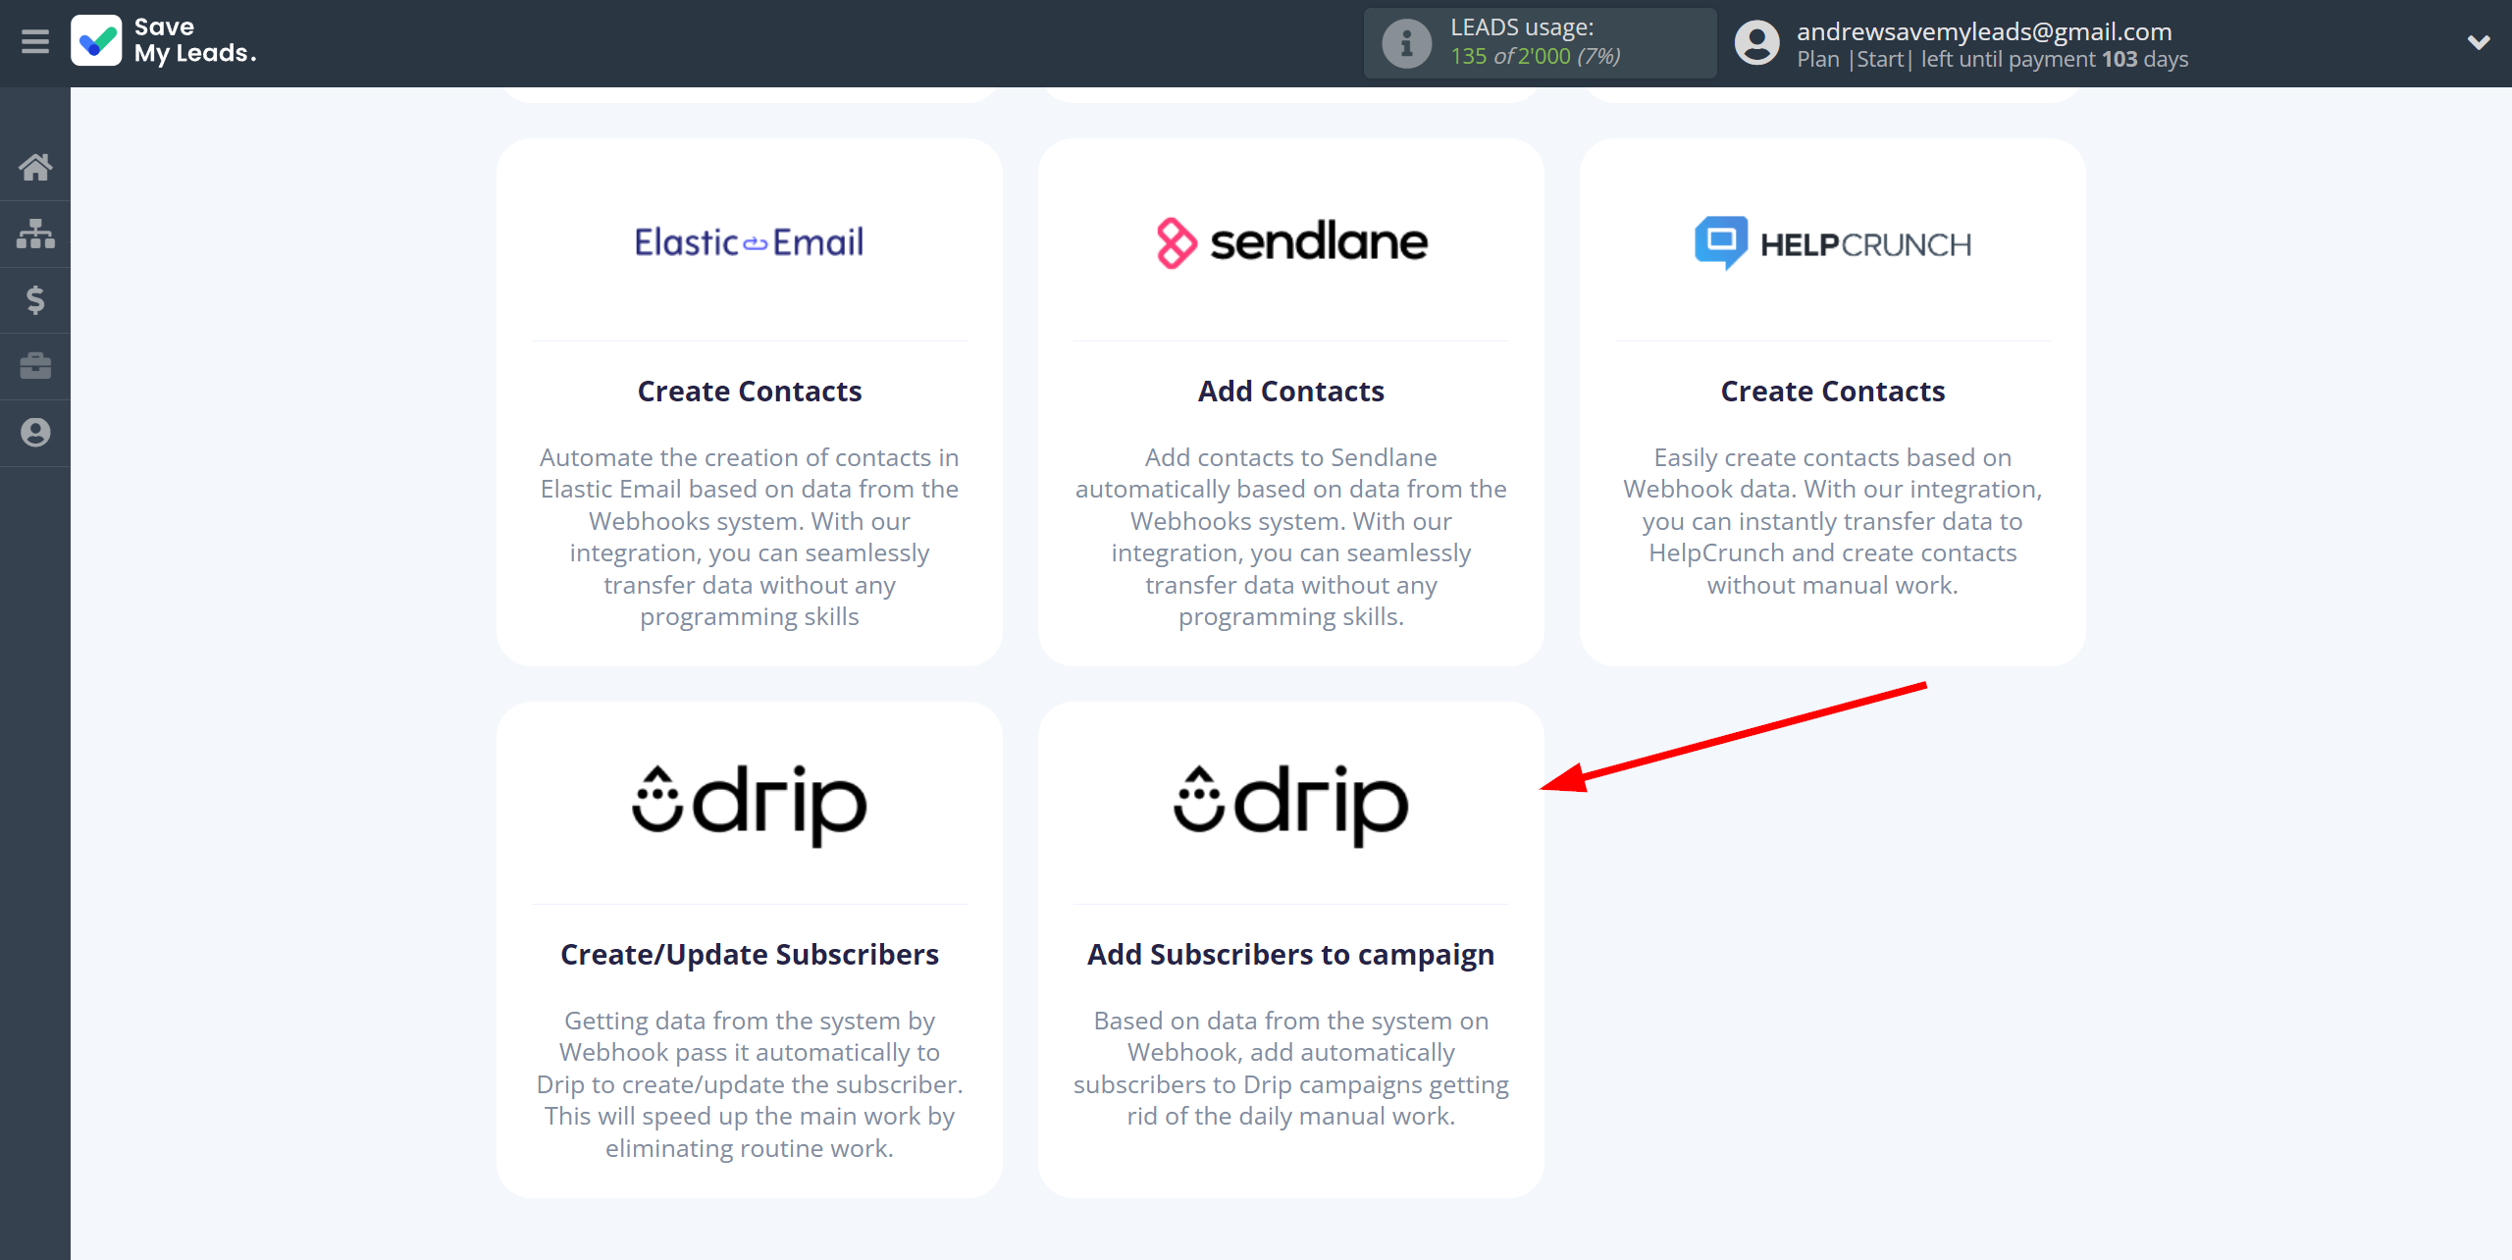Open the hamburger menu
Viewport: 2512px width, 1260px height.
click(x=35, y=42)
